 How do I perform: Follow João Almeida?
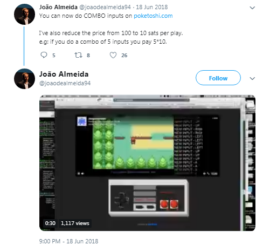(x=218, y=78)
